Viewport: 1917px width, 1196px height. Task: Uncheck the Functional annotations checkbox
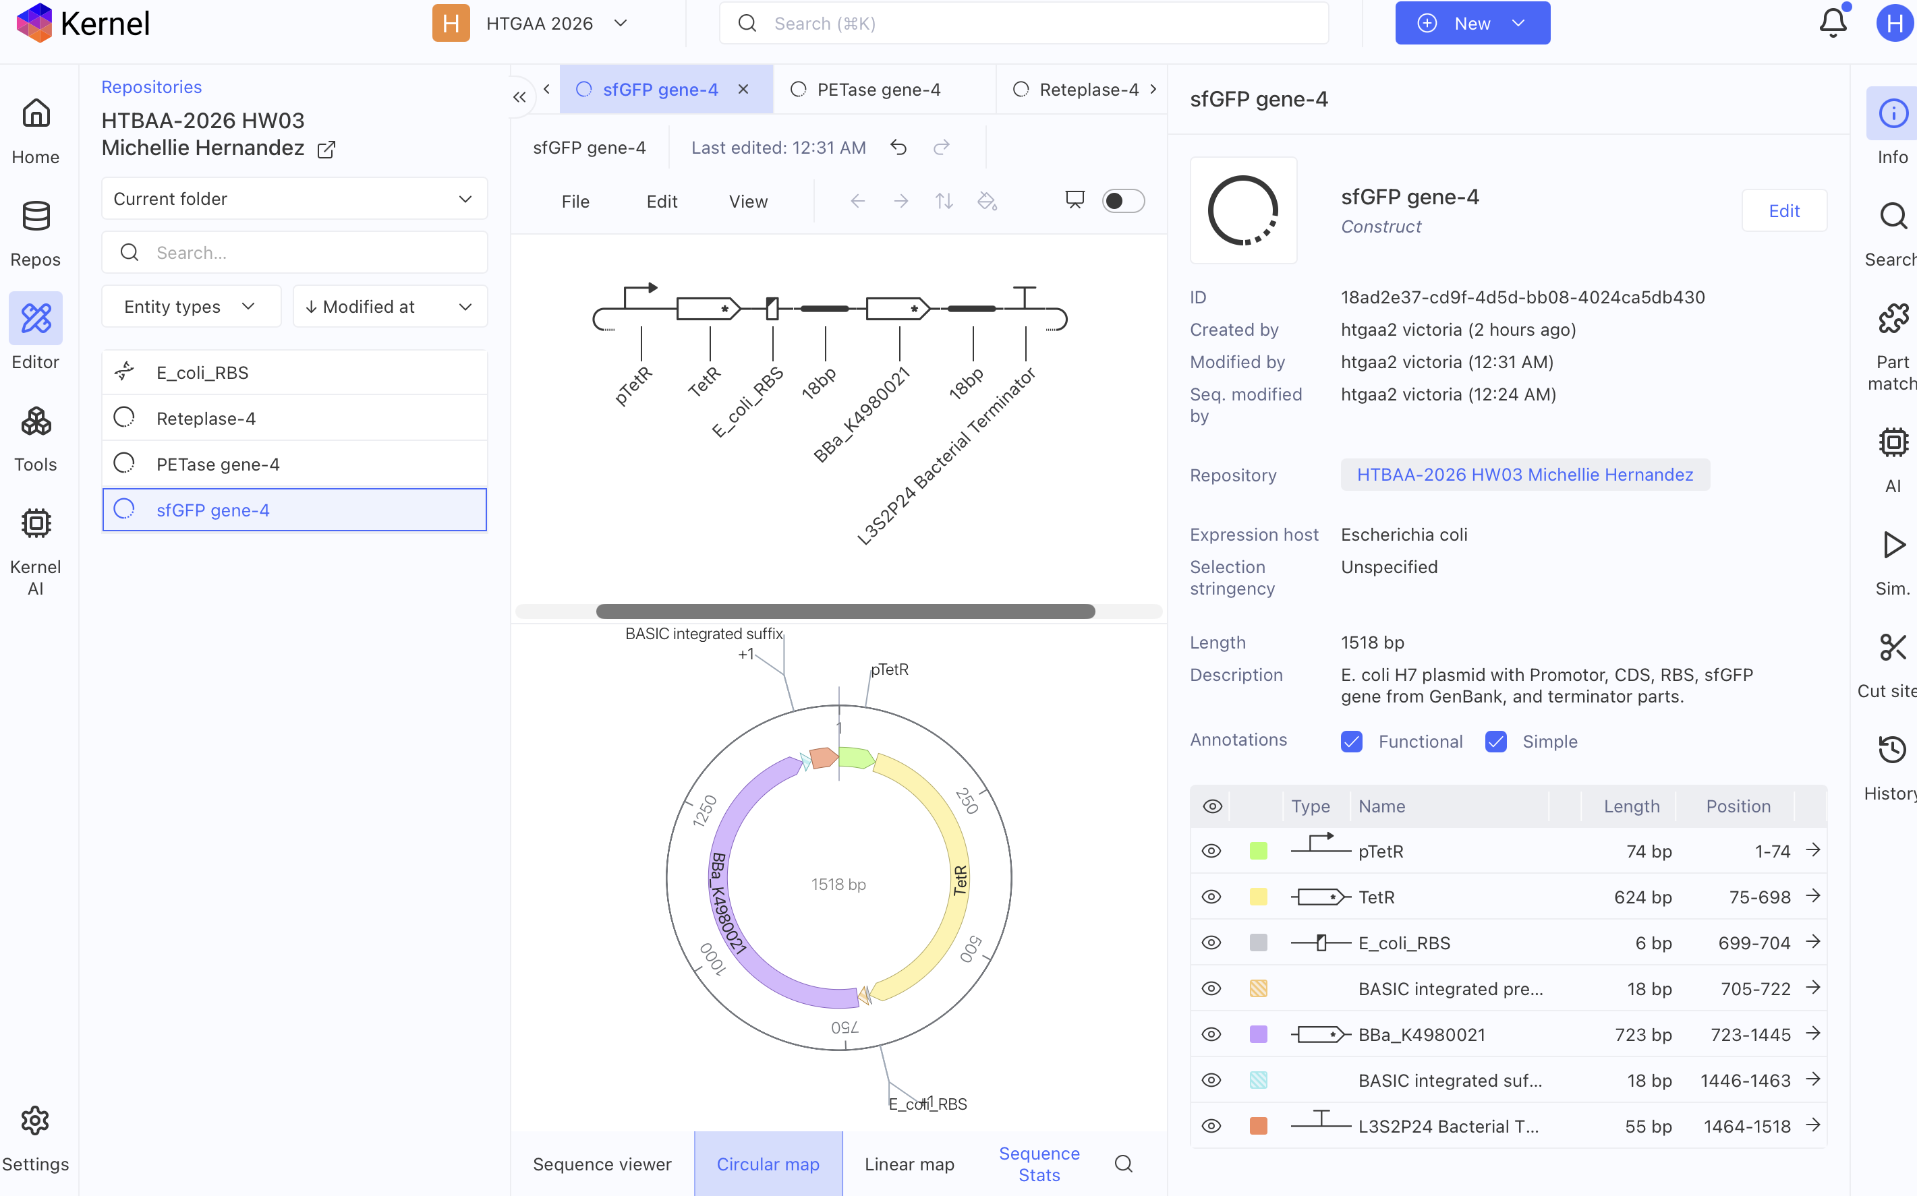coord(1352,741)
